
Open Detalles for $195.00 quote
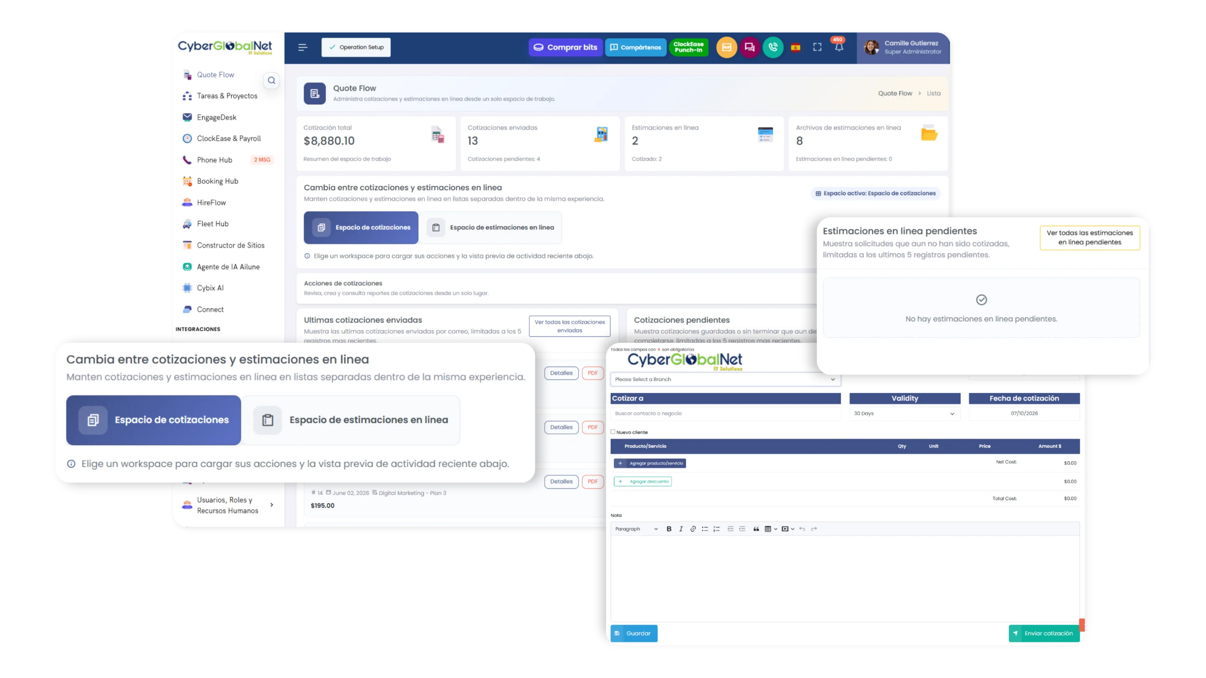point(561,481)
